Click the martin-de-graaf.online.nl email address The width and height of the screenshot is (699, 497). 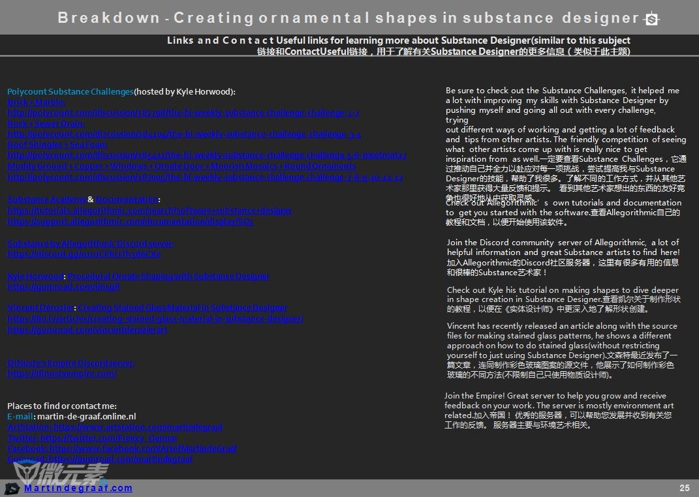[87, 416]
